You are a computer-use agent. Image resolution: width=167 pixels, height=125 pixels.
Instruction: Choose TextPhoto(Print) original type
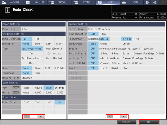32,49
